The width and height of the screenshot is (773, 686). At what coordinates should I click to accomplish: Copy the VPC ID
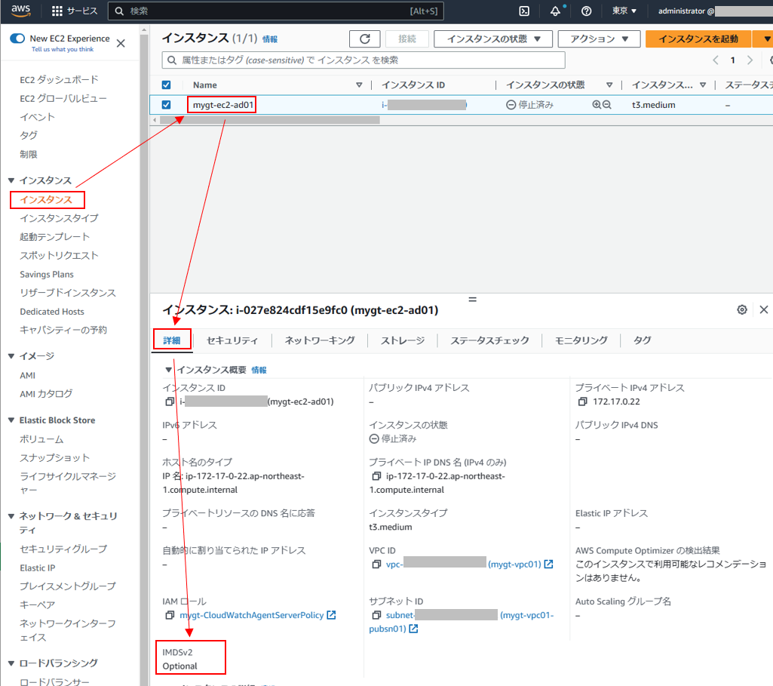tap(376, 564)
